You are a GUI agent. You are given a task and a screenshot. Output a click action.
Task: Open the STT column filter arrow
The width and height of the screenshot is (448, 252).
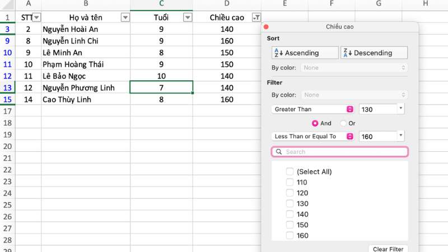point(36,17)
